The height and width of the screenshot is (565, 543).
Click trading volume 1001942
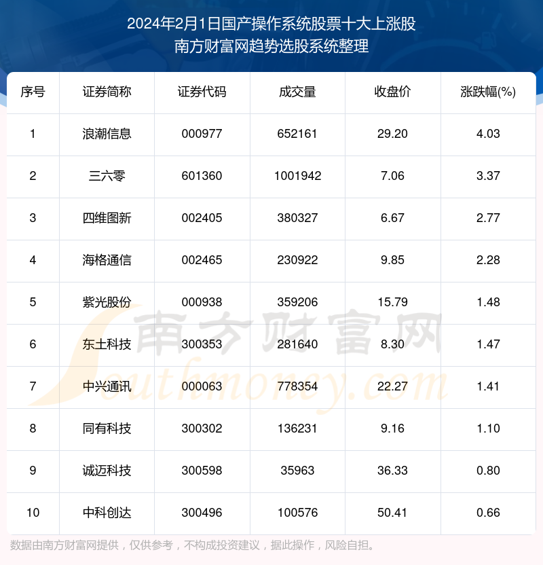pos(297,176)
